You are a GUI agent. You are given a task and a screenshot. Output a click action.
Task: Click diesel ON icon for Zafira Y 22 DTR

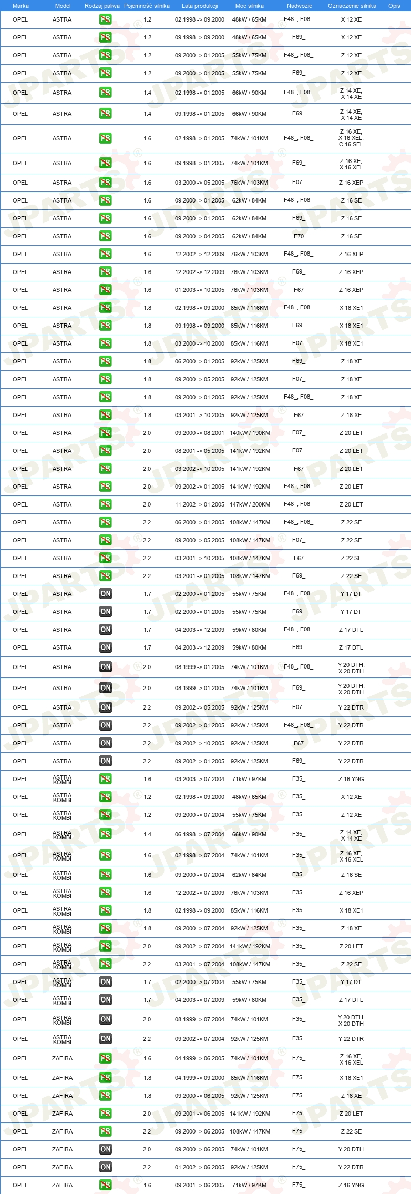click(106, 1167)
